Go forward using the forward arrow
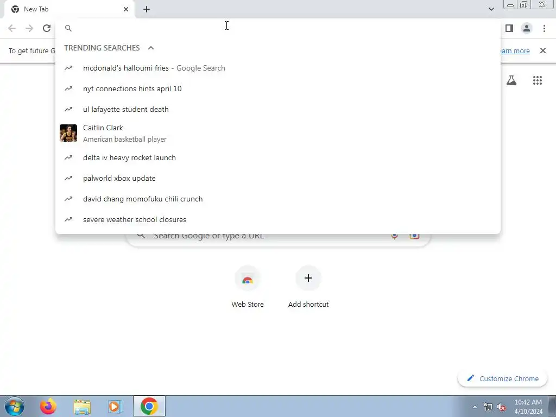 (x=29, y=28)
